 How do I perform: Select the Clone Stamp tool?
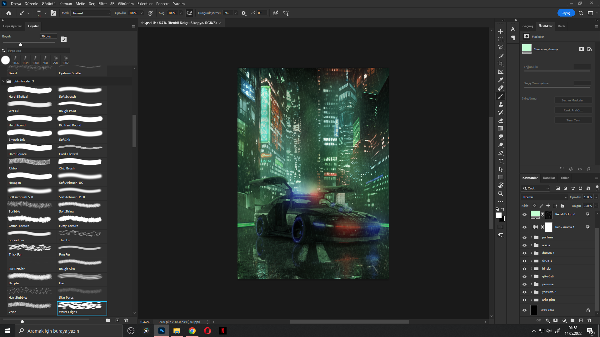point(501,104)
